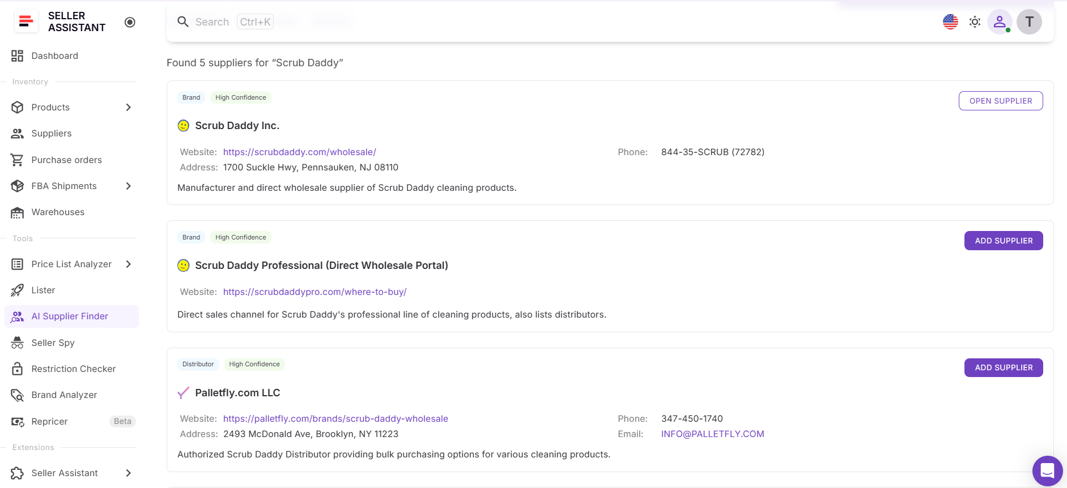Expand Price List Analyzer chevron
The height and width of the screenshot is (488, 1067).
[x=129, y=264]
